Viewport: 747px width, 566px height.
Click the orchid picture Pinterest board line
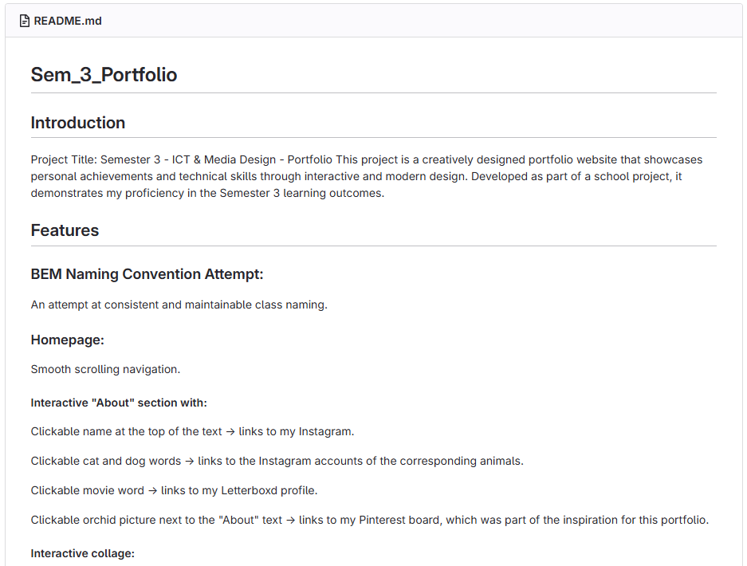point(370,521)
